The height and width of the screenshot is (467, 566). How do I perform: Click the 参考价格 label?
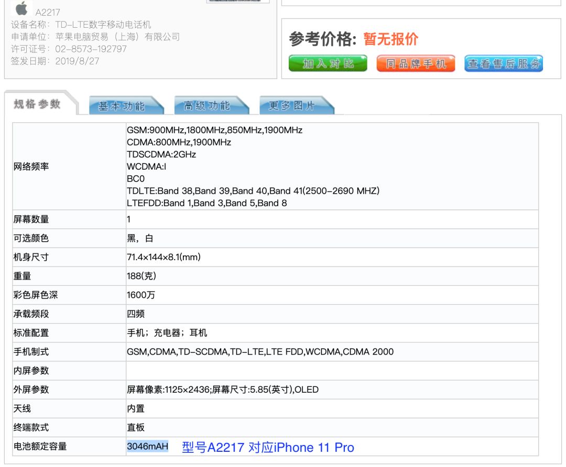[322, 39]
